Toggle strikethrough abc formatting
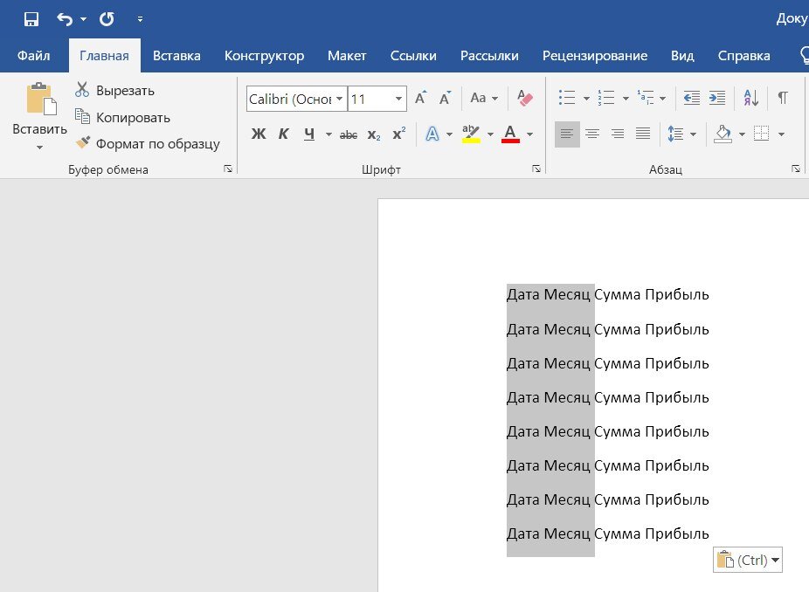Viewport: 809px width, 592px height. (x=349, y=134)
